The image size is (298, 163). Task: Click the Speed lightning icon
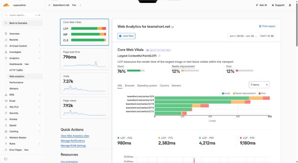coord(6,125)
